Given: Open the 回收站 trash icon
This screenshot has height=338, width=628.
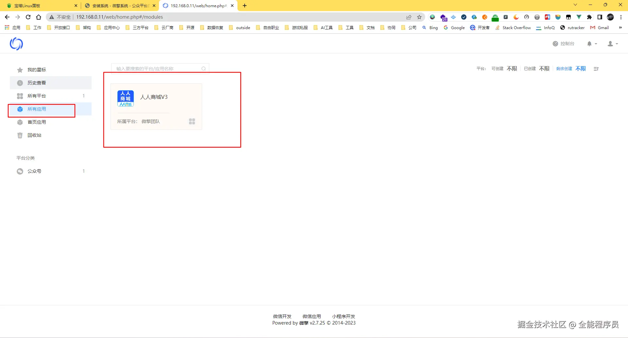Looking at the screenshot, I should 20,135.
